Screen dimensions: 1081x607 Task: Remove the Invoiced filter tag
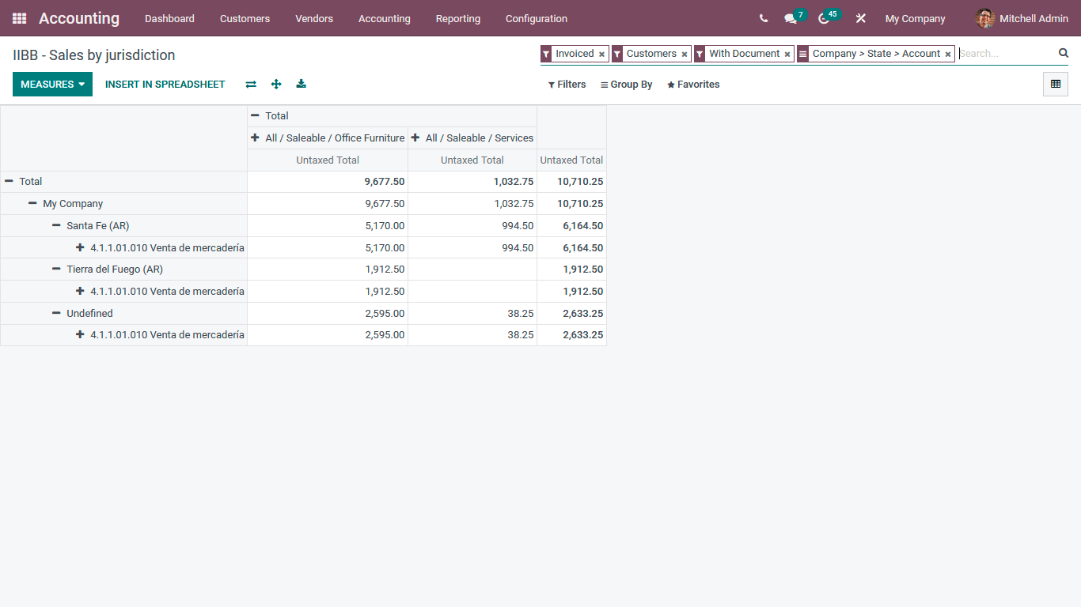pyautogui.click(x=602, y=55)
